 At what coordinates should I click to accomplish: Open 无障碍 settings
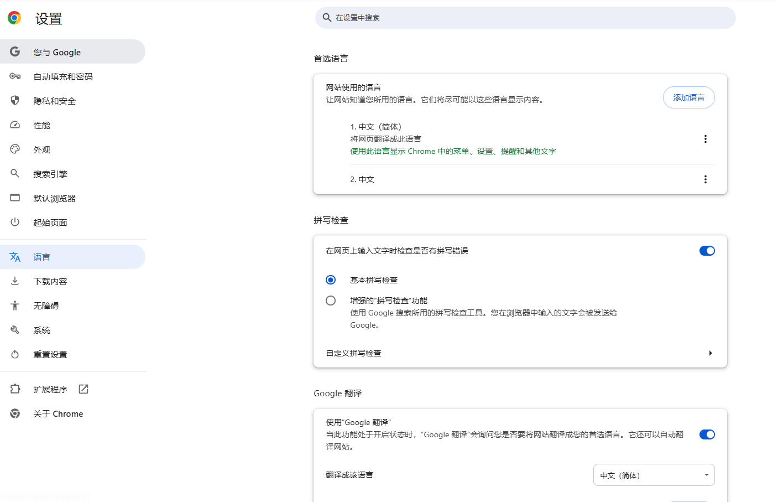pyautogui.click(x=72, y=306)
